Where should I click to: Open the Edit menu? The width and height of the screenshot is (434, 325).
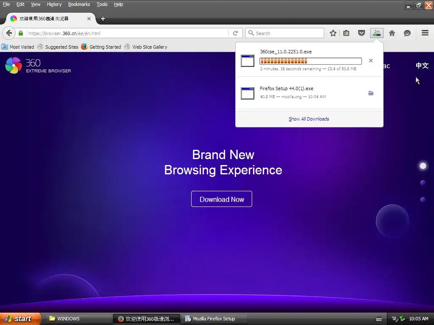[20, 4]
